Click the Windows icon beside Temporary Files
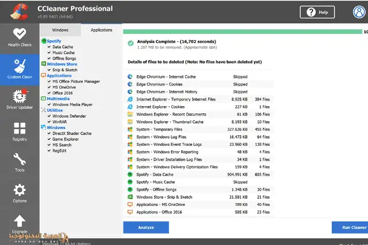Screen dimensions: 368x245 [x=130, y=129]
